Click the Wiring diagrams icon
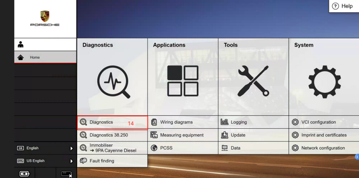The height and width of the screenshot is (178, 359). tap(154, 122)
